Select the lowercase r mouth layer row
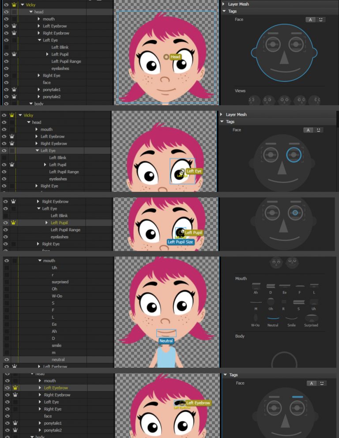339x438 pixels. 53,275
